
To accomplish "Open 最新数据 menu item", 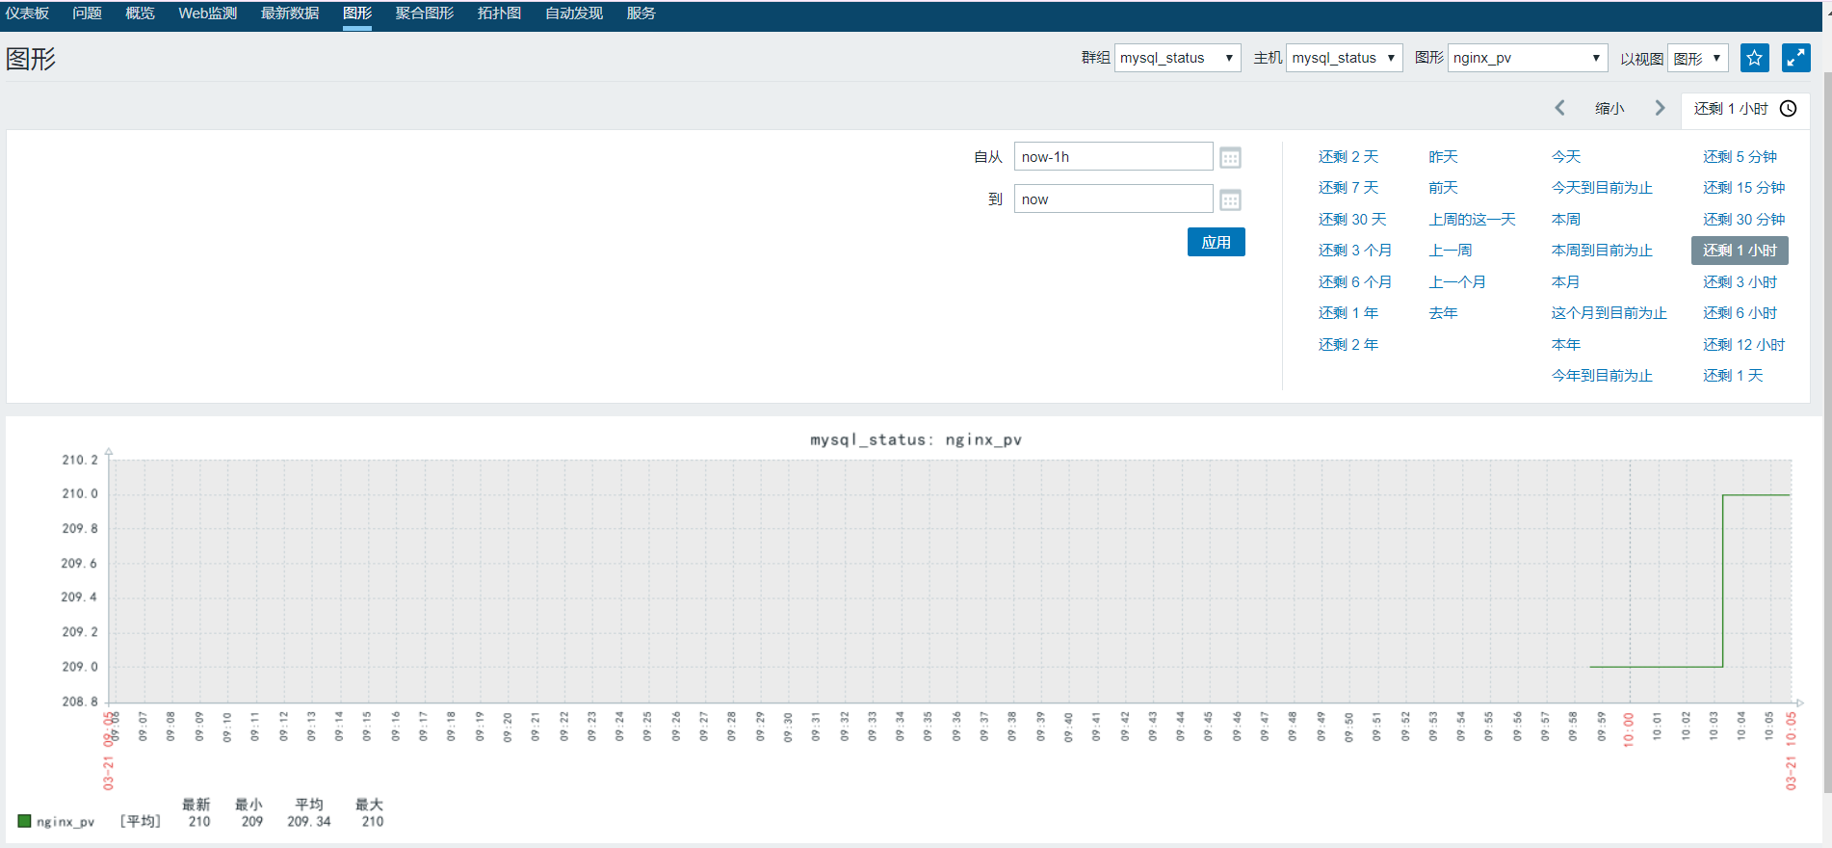I will tap(290, 13).
